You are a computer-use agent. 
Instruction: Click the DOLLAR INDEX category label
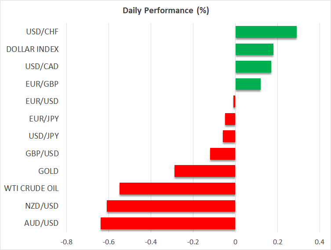[x=32, y=49]
